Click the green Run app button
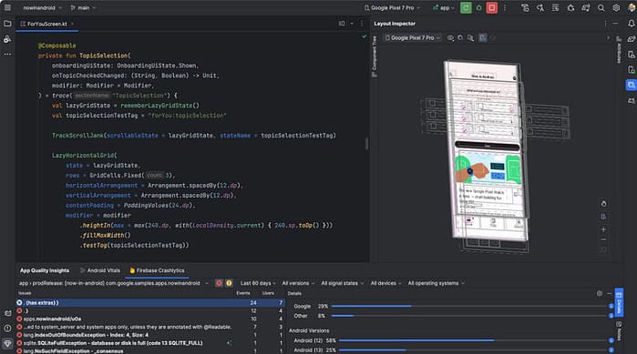Image resolution: width=637 pixels, height=354 pixels. (466, 7)
